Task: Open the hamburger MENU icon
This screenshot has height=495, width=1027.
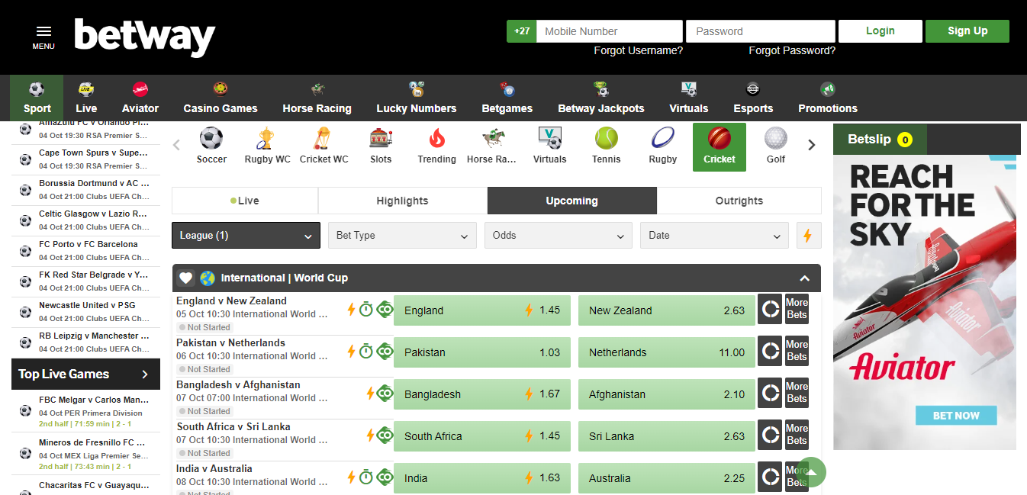Action: point(43,31)
